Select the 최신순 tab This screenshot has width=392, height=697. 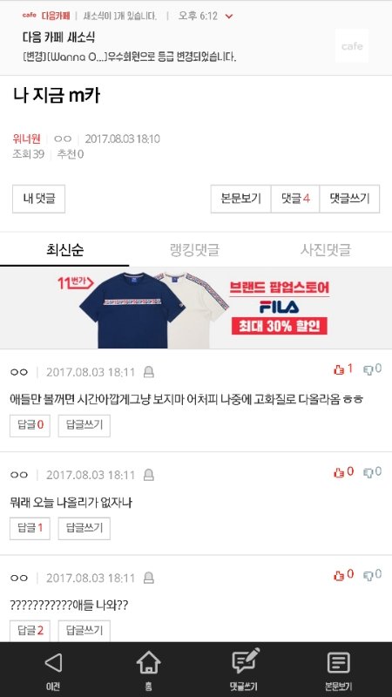(x=64, y=250)
